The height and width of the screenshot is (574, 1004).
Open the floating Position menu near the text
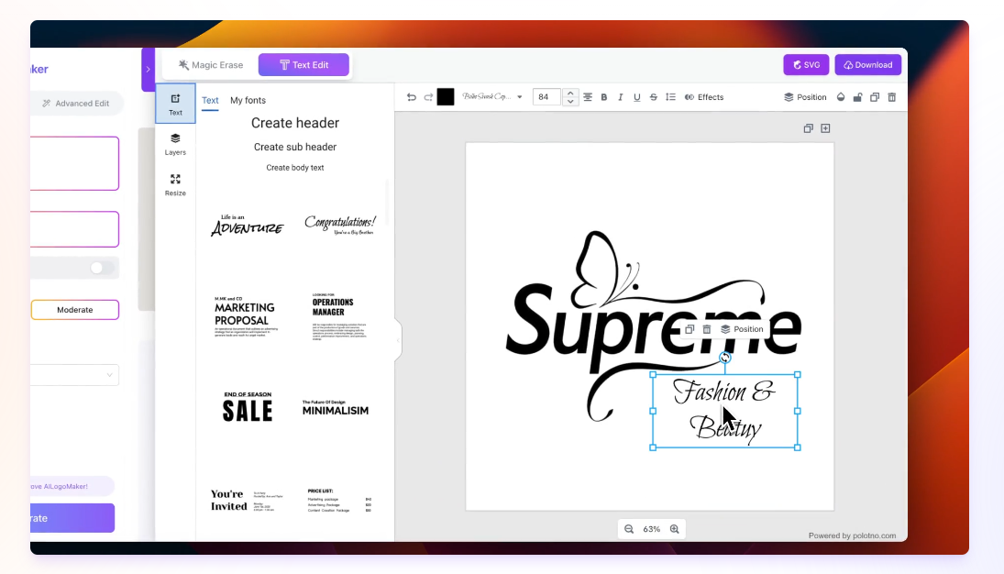point(742,329)
